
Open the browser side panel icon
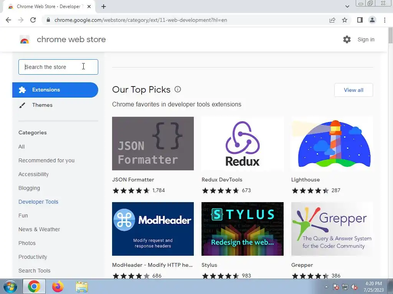360,20
